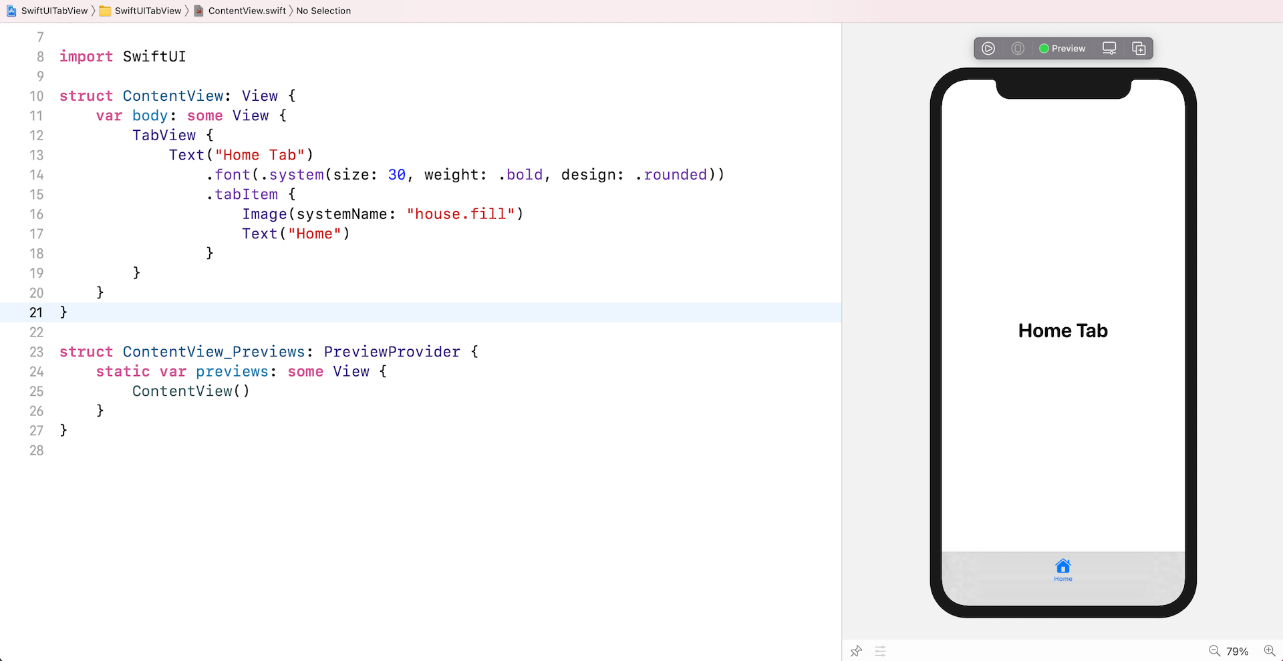Pin the preview canvas
This screenshot has height=661, width=1283.
tap(856, 651)
